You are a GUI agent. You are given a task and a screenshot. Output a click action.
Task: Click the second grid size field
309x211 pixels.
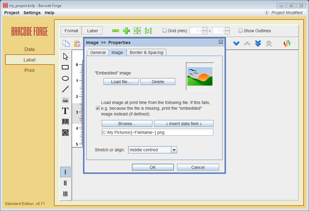pos(218,31)
